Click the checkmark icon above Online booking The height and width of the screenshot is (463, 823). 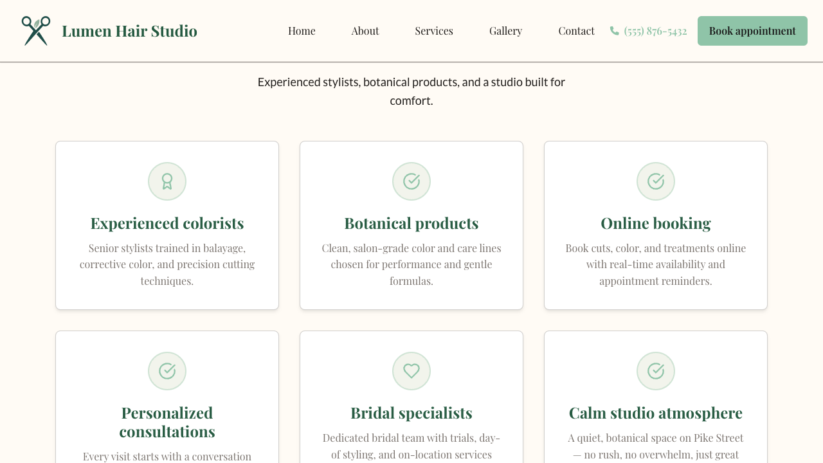[x=656, y=181]
